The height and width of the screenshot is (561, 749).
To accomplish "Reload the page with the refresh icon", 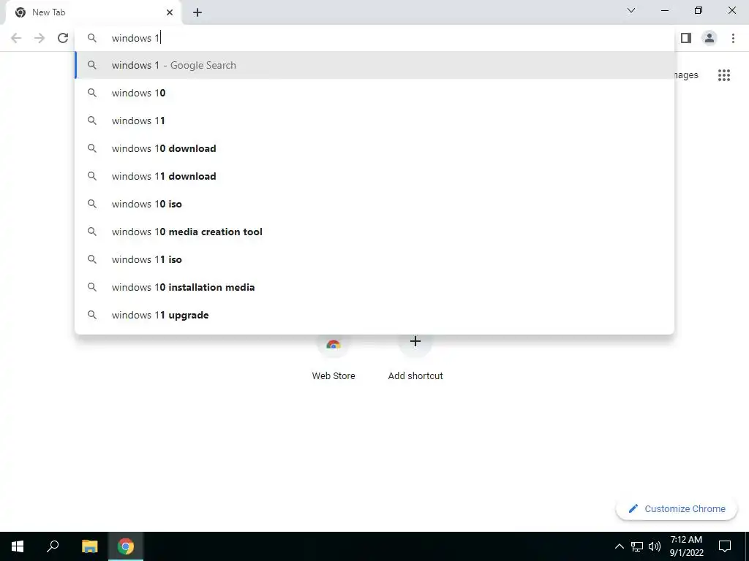I will [x=63, y=38].
